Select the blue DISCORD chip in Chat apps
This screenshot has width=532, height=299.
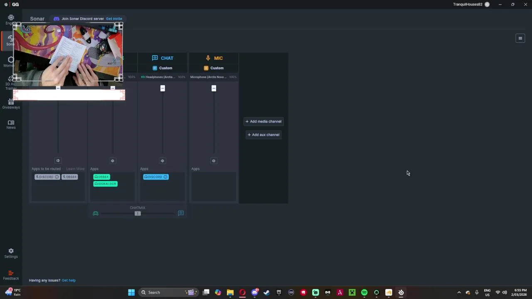click(x=156, y=177)
